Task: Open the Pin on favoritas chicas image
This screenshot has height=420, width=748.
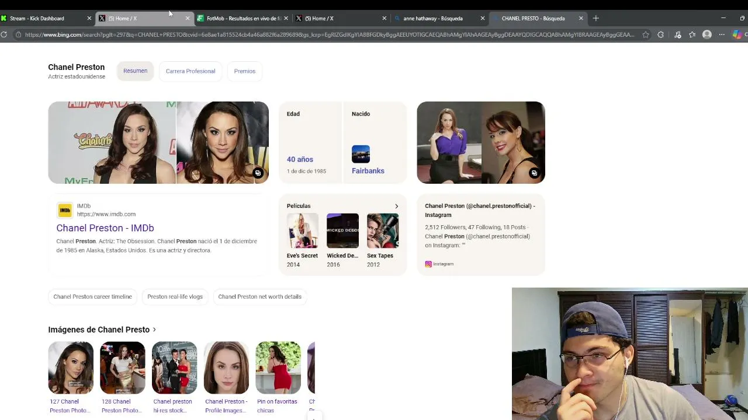Action: pyautogui.click(x=278, y=368)
